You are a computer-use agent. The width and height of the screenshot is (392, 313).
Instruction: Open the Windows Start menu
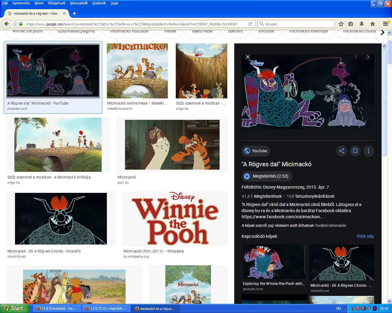click(x=15, y=308)
